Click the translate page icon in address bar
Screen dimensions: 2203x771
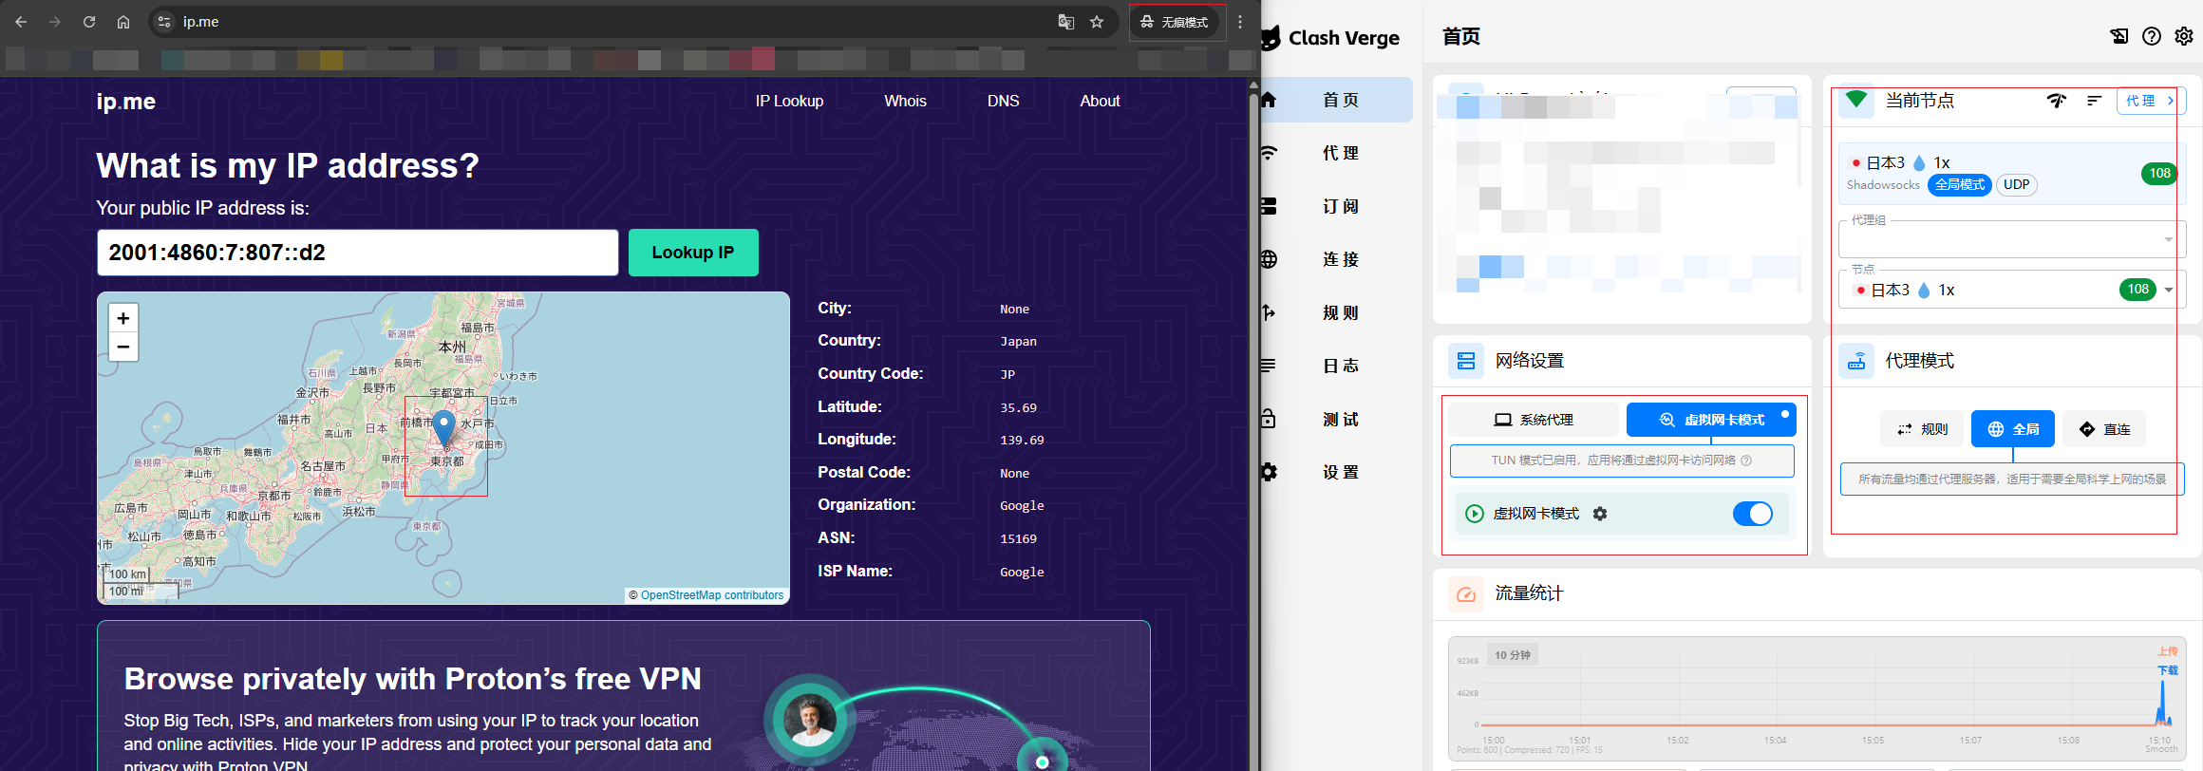[x=1066, y=22]
